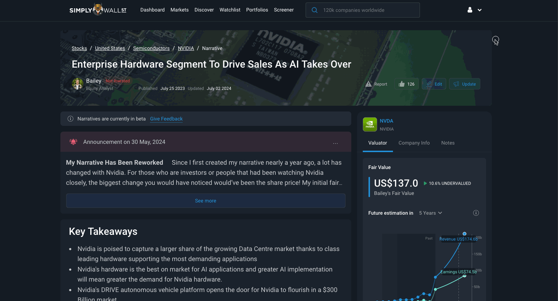Image resolution: width=558 pixels, height=301 pixels.
Task: Click the Edit pencil icon
Action: [x=429, y=84]
